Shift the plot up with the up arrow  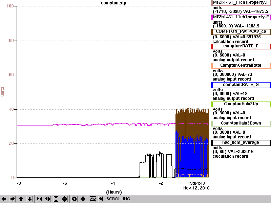(x=21, y=199)
